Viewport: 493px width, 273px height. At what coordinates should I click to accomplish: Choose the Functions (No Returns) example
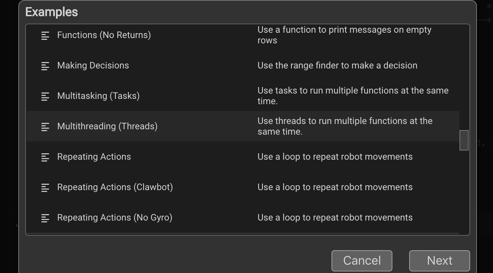tap(104, 35)
